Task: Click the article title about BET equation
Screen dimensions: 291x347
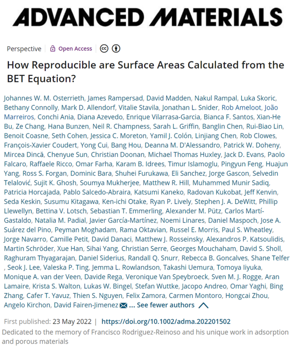Action: 145,71
